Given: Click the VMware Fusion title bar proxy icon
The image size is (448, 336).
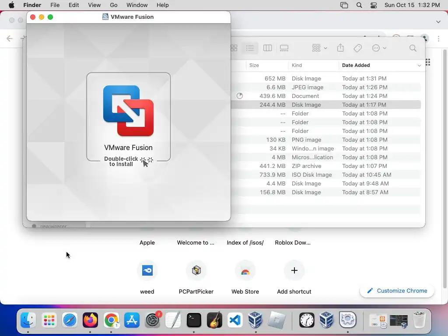Looking at the screenshot, I should point(105,17).
